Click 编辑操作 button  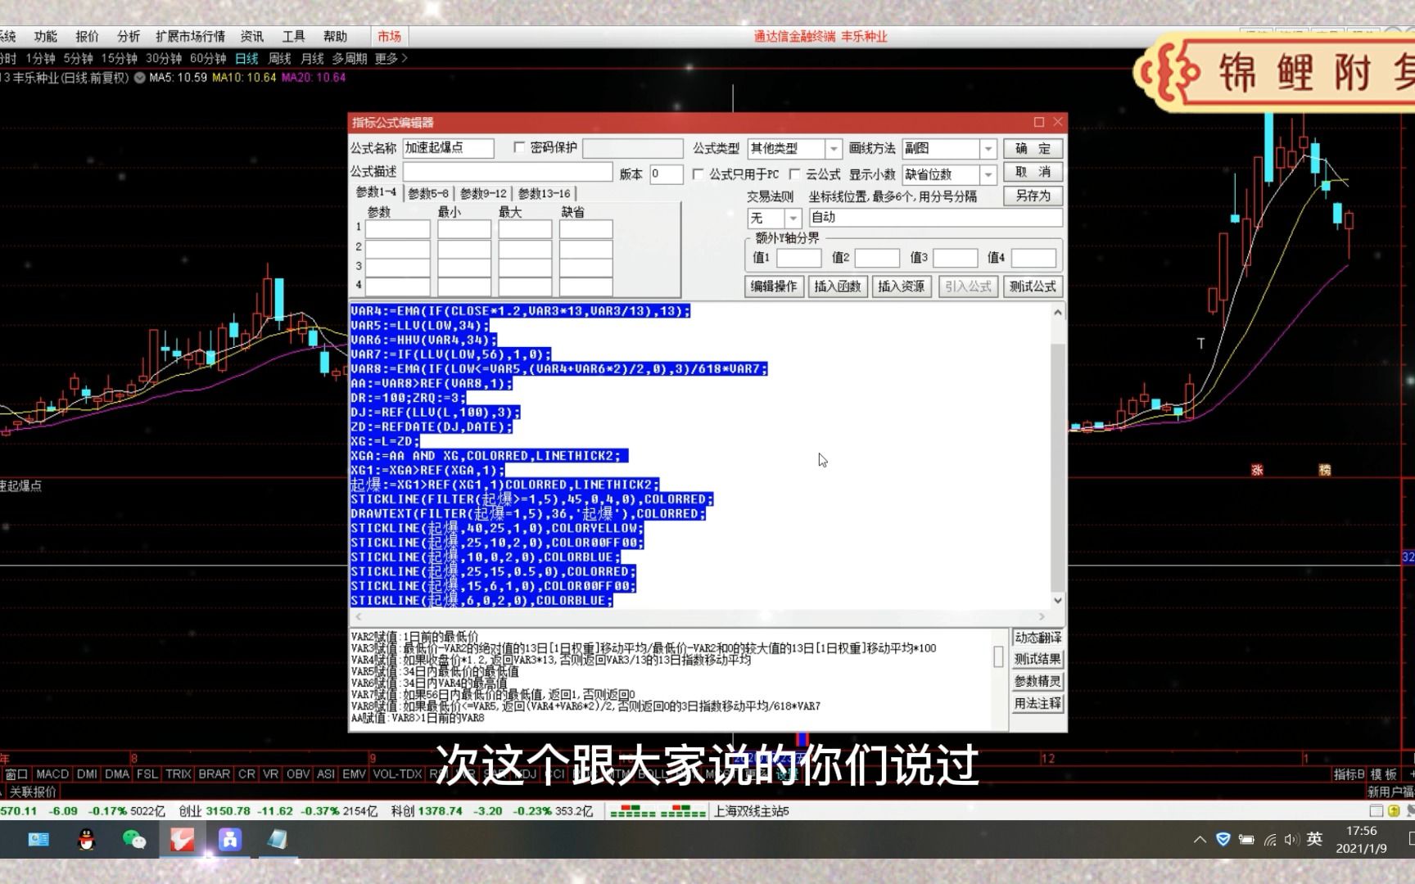tap(774, 286)
